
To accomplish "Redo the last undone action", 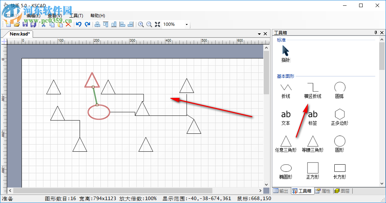I will [x=88, y=24].
